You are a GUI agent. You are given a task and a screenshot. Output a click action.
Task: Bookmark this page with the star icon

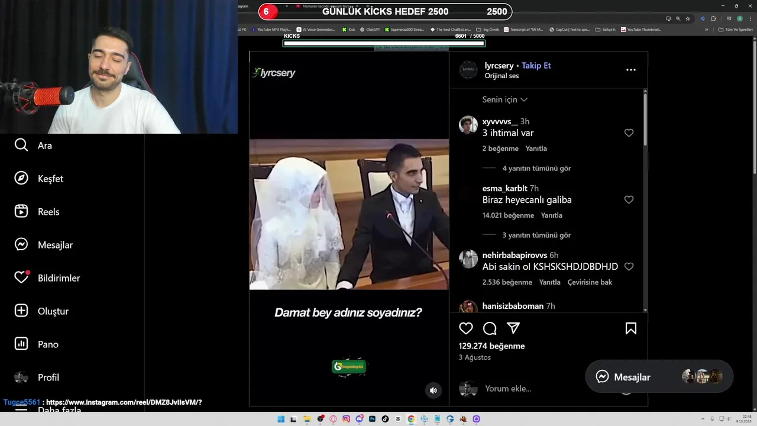pos(688,18)
